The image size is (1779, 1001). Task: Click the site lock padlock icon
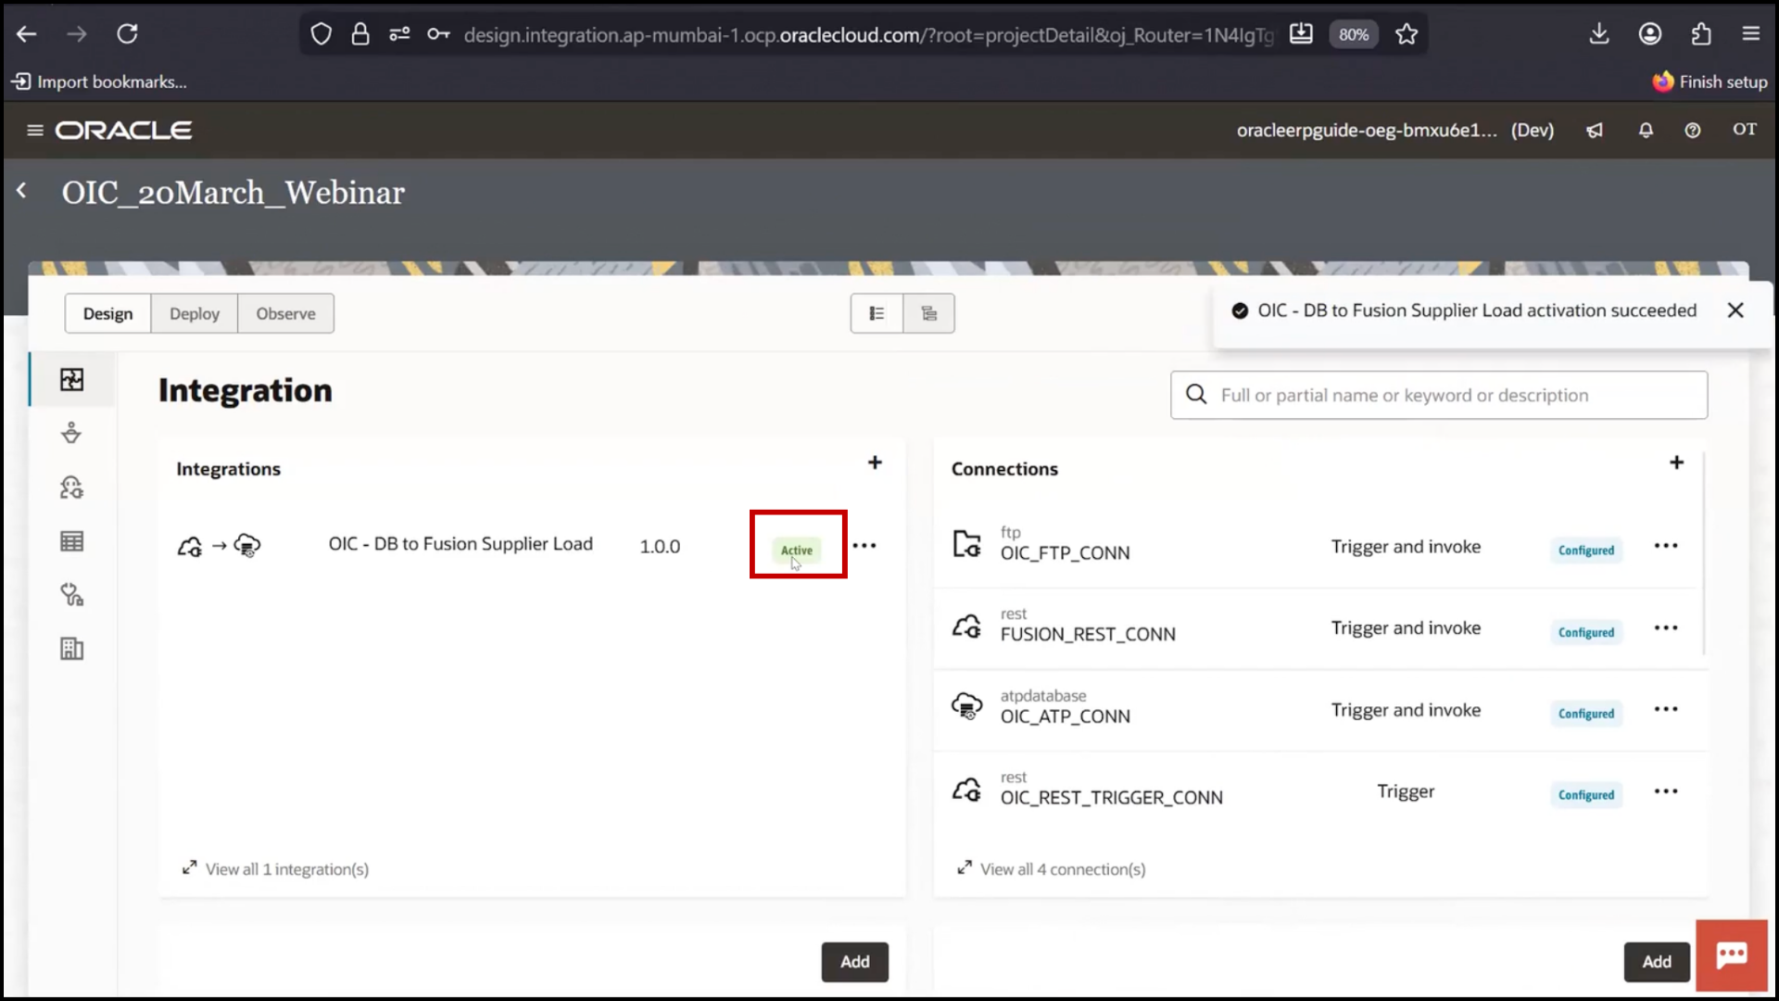[x=360, y=34]
